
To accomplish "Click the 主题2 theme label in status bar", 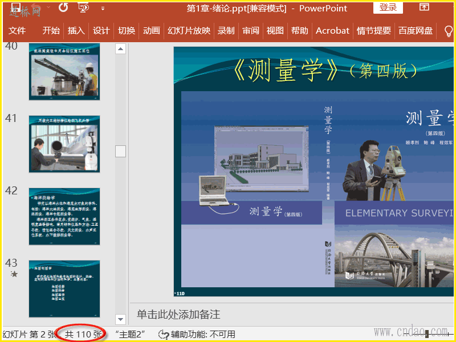I will 131,334.
